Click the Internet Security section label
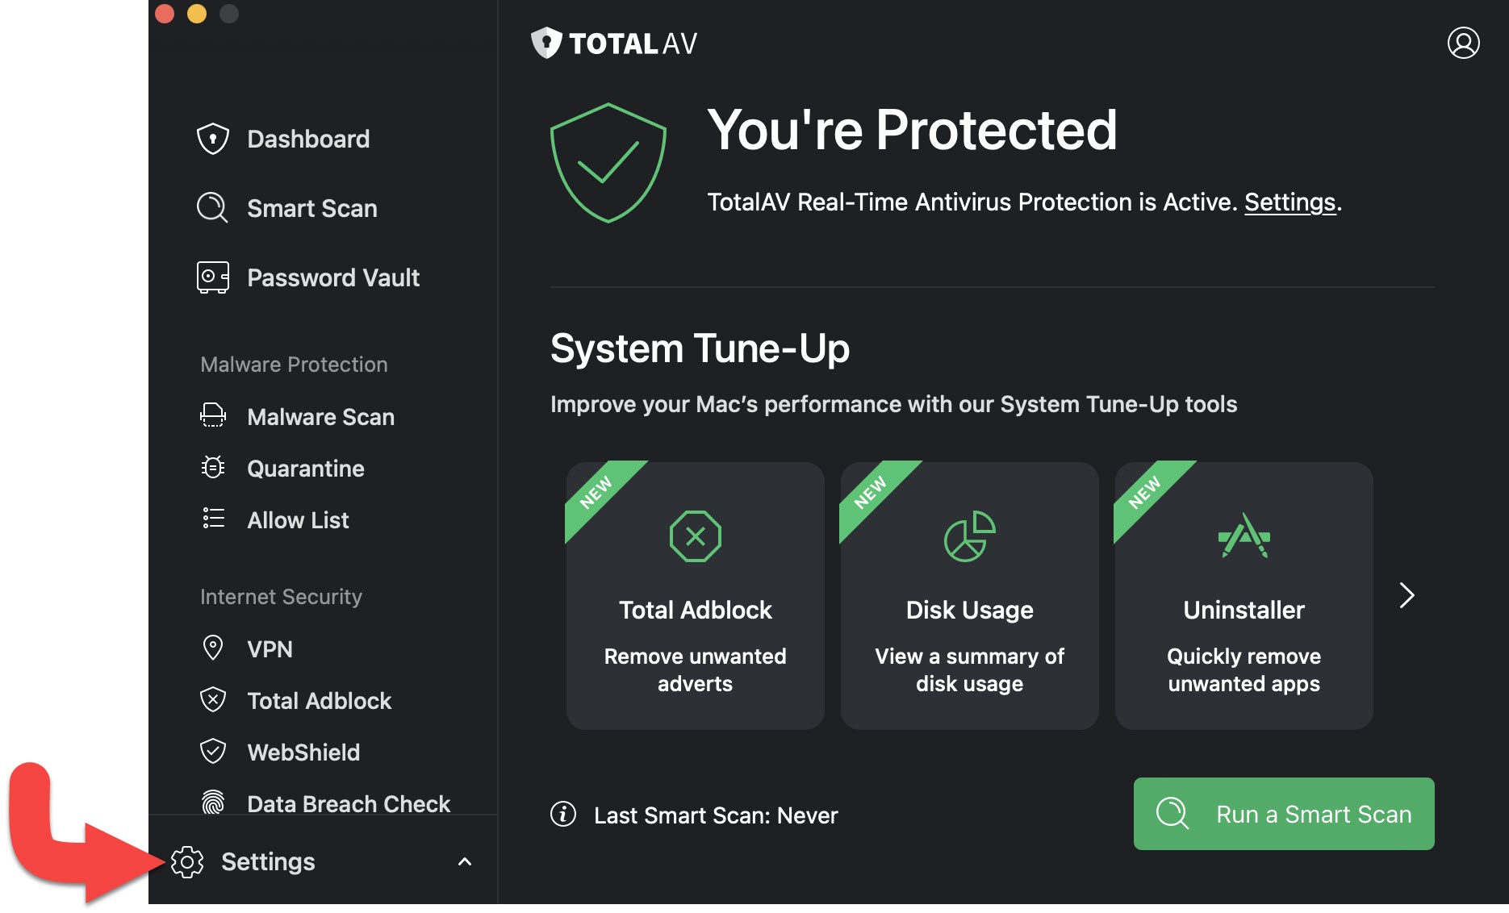The height and width of the screenshot is (913, 1509). coord(281,597)
